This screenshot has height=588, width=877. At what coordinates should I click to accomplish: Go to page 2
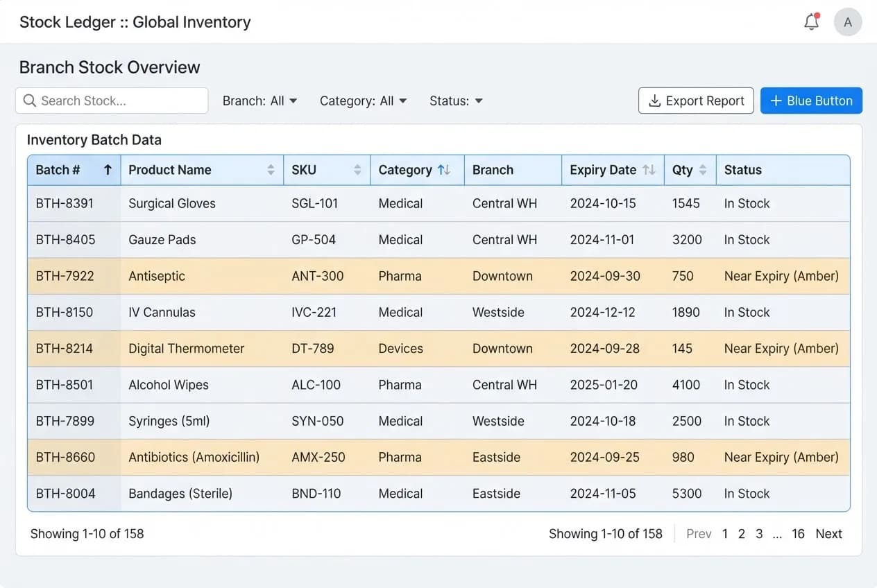[x=742, y=534]
